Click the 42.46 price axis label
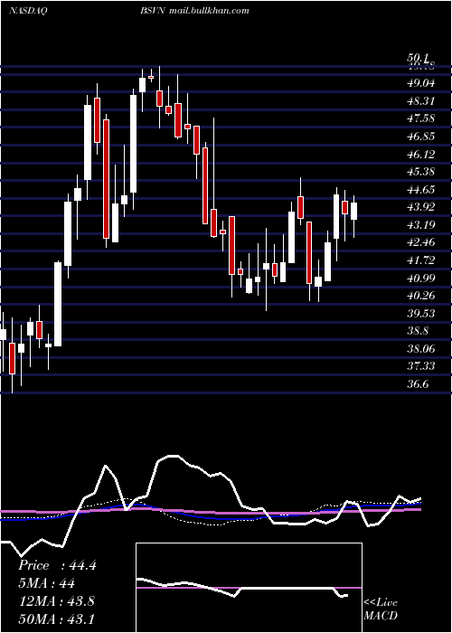452x633 pixels. click(x=421, y=242)
